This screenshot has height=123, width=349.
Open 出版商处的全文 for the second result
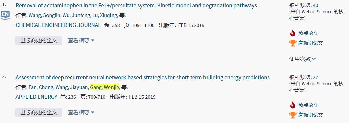[x=38, y=112]
